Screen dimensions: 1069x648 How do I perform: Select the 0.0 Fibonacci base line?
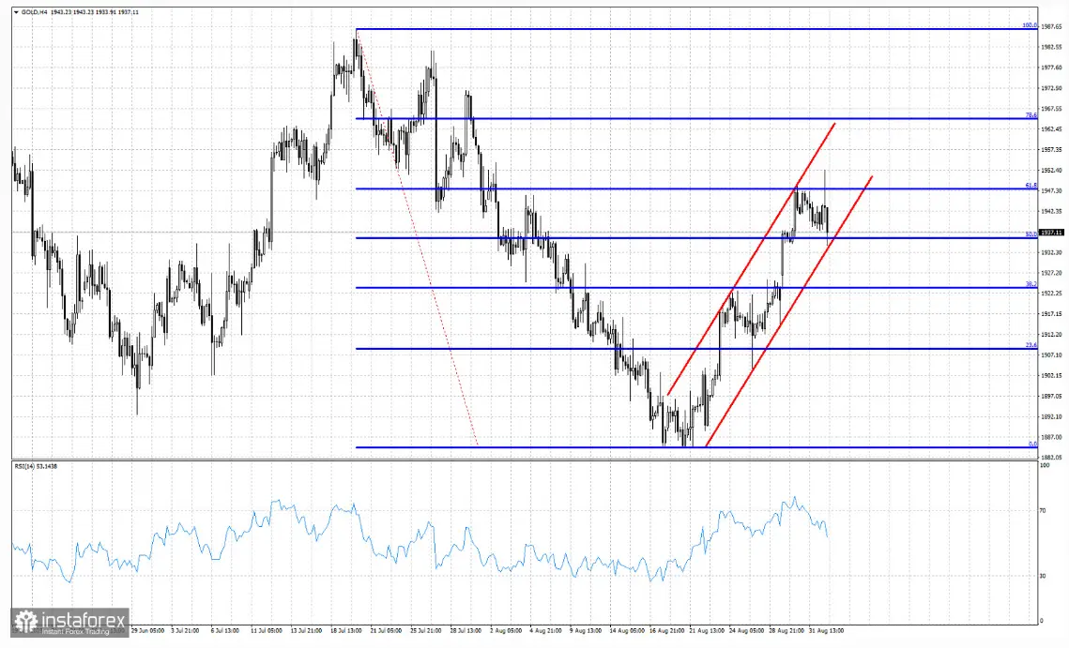[x=563, y=447]
